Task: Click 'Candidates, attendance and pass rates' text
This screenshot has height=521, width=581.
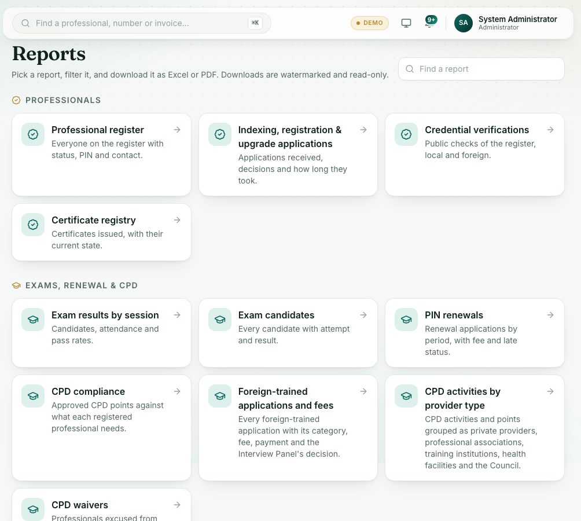Action: (x=105, y=335)
